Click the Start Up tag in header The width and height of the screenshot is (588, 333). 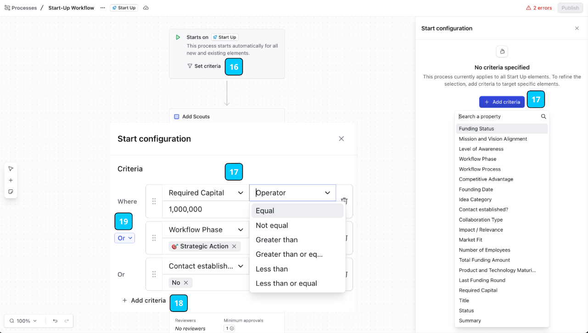124,8
